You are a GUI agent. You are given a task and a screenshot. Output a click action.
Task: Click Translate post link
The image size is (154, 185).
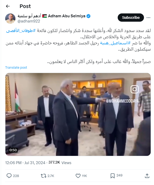(16, 67)
